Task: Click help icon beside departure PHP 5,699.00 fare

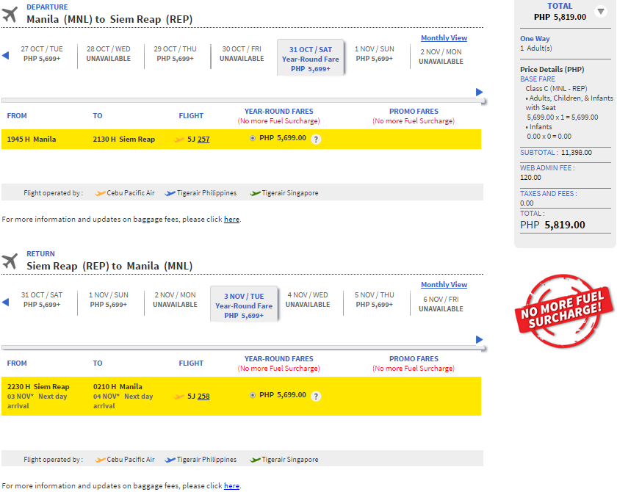Action: coord(316,139)
